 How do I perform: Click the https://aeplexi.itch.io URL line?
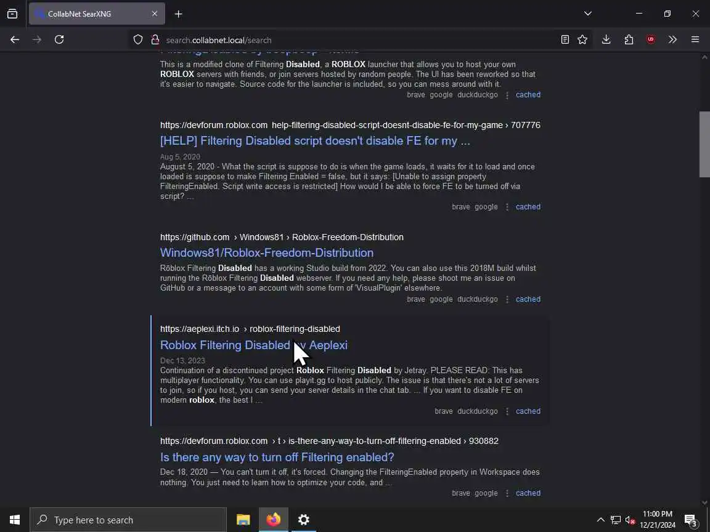250,329
